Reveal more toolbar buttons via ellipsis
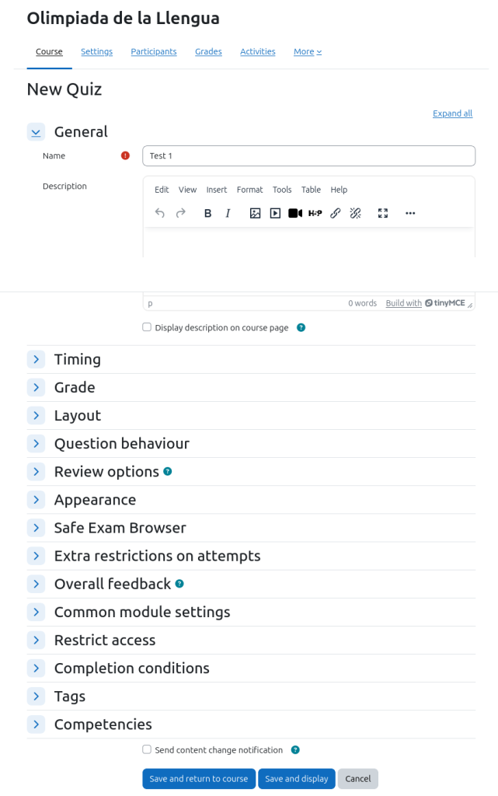The image size is (498, 796). (410, 213)
